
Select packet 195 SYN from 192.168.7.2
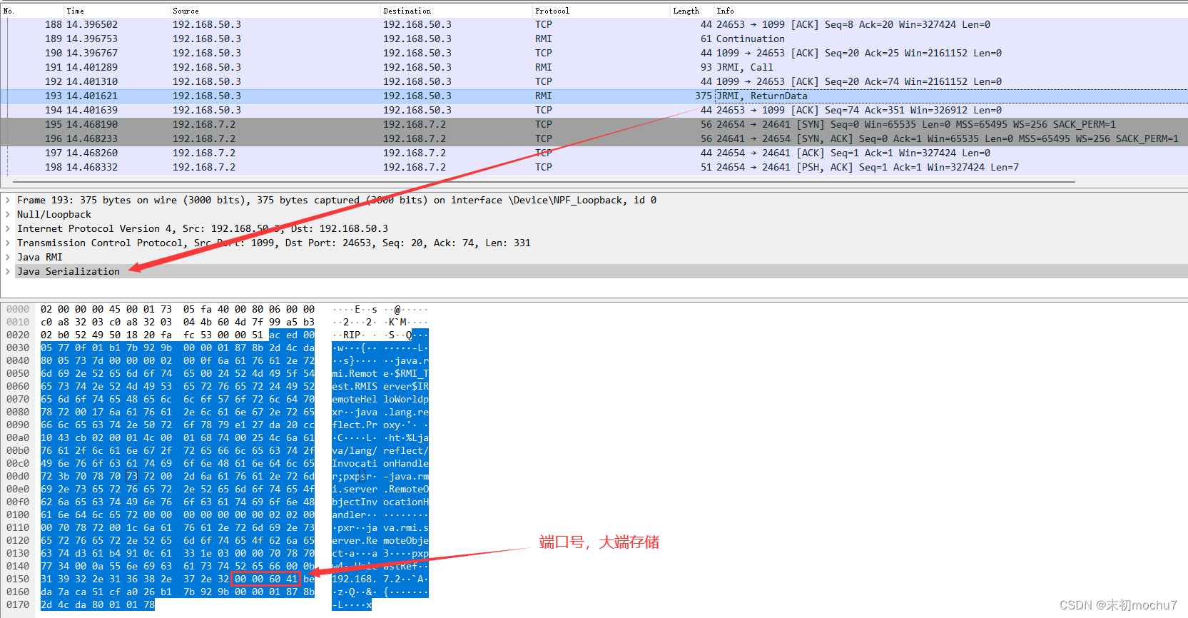click(594, 125)
